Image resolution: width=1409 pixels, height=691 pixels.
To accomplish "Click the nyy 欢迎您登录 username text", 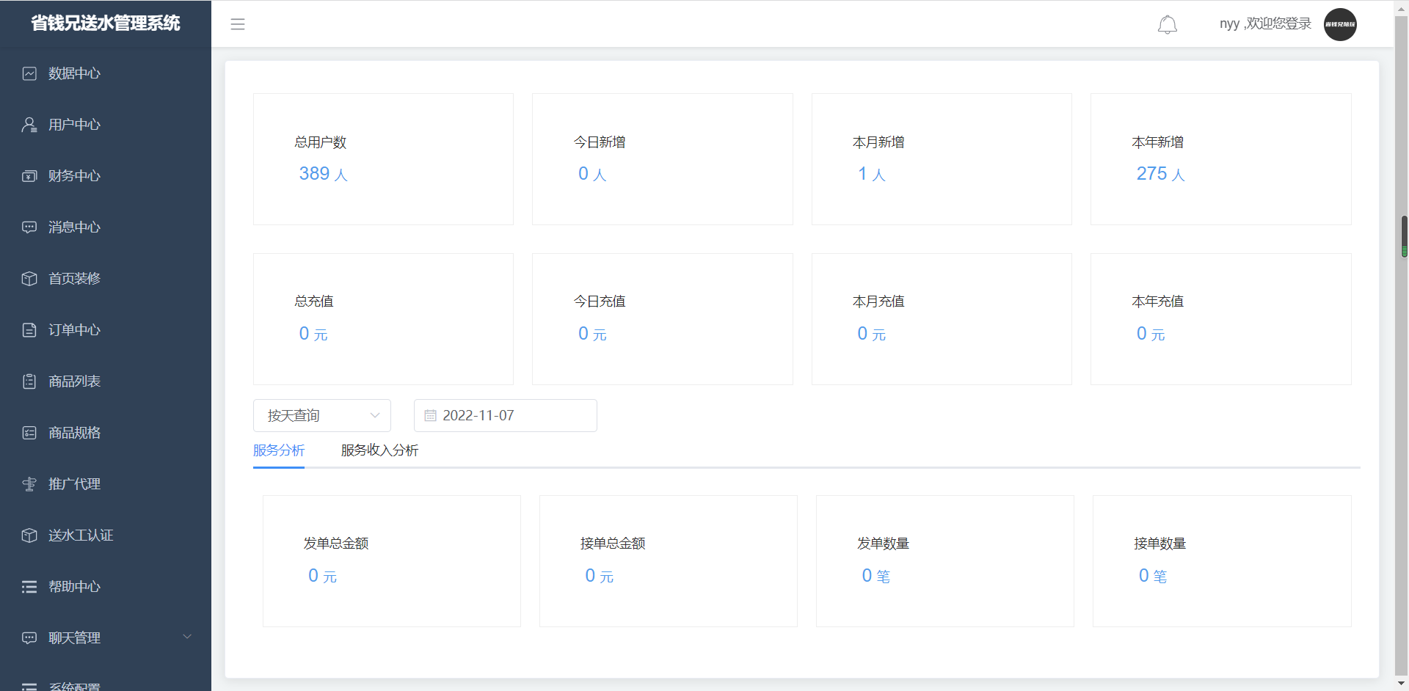I will 1264,24.
